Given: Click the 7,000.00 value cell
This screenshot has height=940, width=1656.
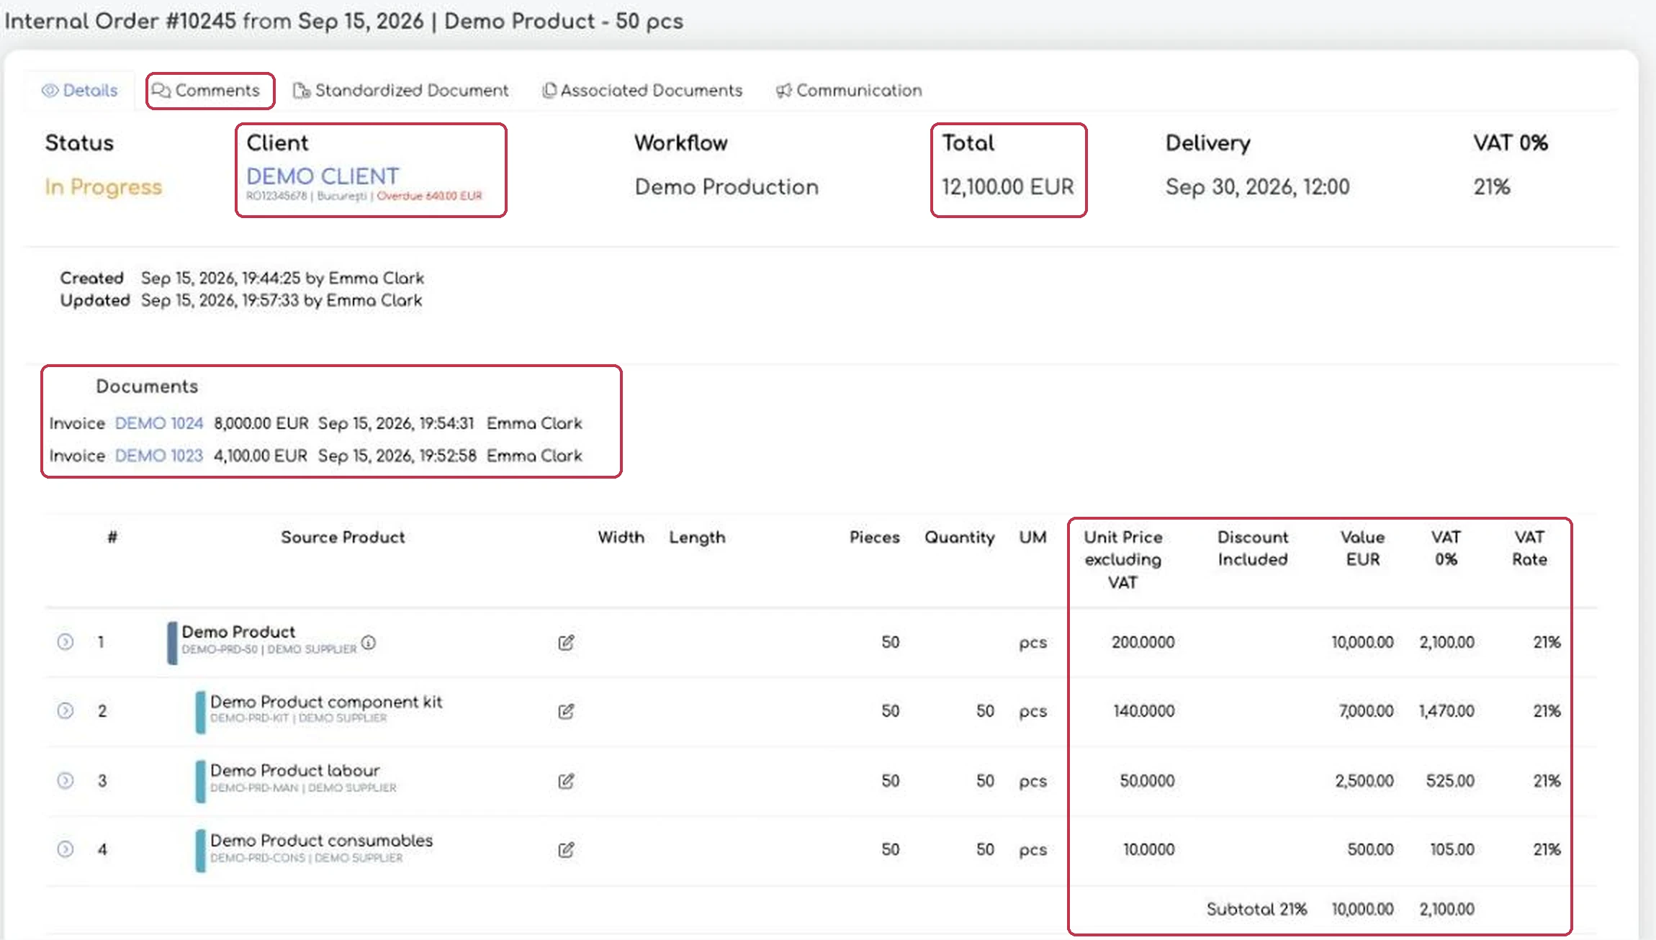Looking at the screenshot, I should pyautogui.click(x=1366, y=711).
